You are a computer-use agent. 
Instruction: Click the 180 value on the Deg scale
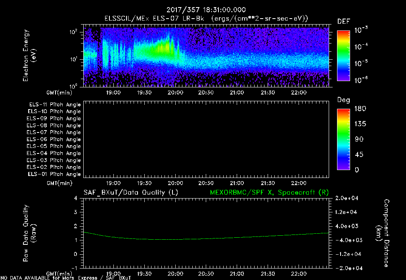[x=360, y=108]
